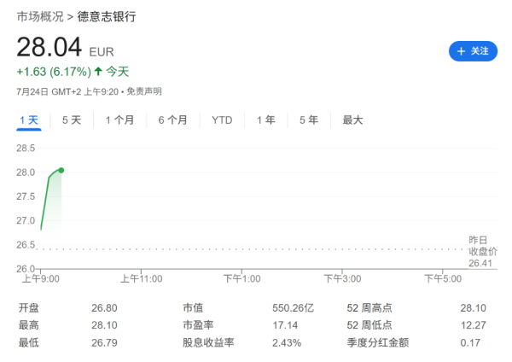This screenshot has width=512, height=362.
Task: Click the 最高 row label
Action: (29, 325)
